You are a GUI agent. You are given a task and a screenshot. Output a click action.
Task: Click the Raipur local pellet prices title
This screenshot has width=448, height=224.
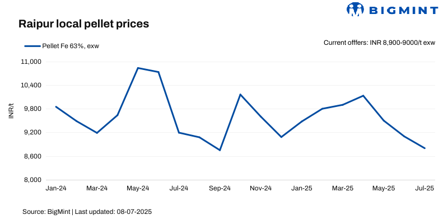click(x=83, y=24)
